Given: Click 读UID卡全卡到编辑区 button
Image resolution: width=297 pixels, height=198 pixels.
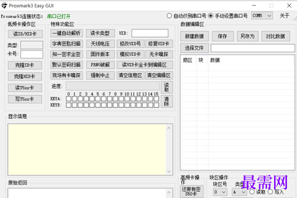Looking at the screenshot, I should point(145,65).
